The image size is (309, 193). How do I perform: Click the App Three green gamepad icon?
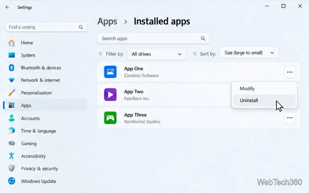click(x=110, y=118)
